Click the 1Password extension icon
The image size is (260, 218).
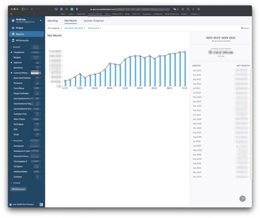click(x=61, y=9)
